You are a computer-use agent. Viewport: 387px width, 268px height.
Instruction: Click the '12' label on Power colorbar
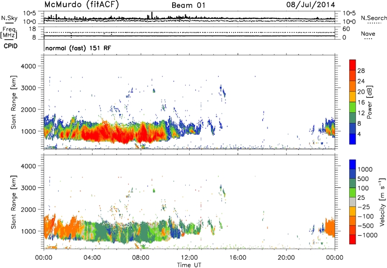(x=361, y=113)
